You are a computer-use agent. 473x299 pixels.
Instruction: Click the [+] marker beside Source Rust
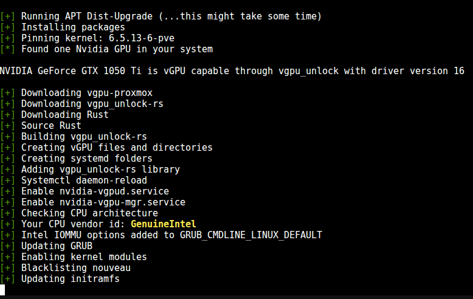pyautogui.click(x=7, y=125)
